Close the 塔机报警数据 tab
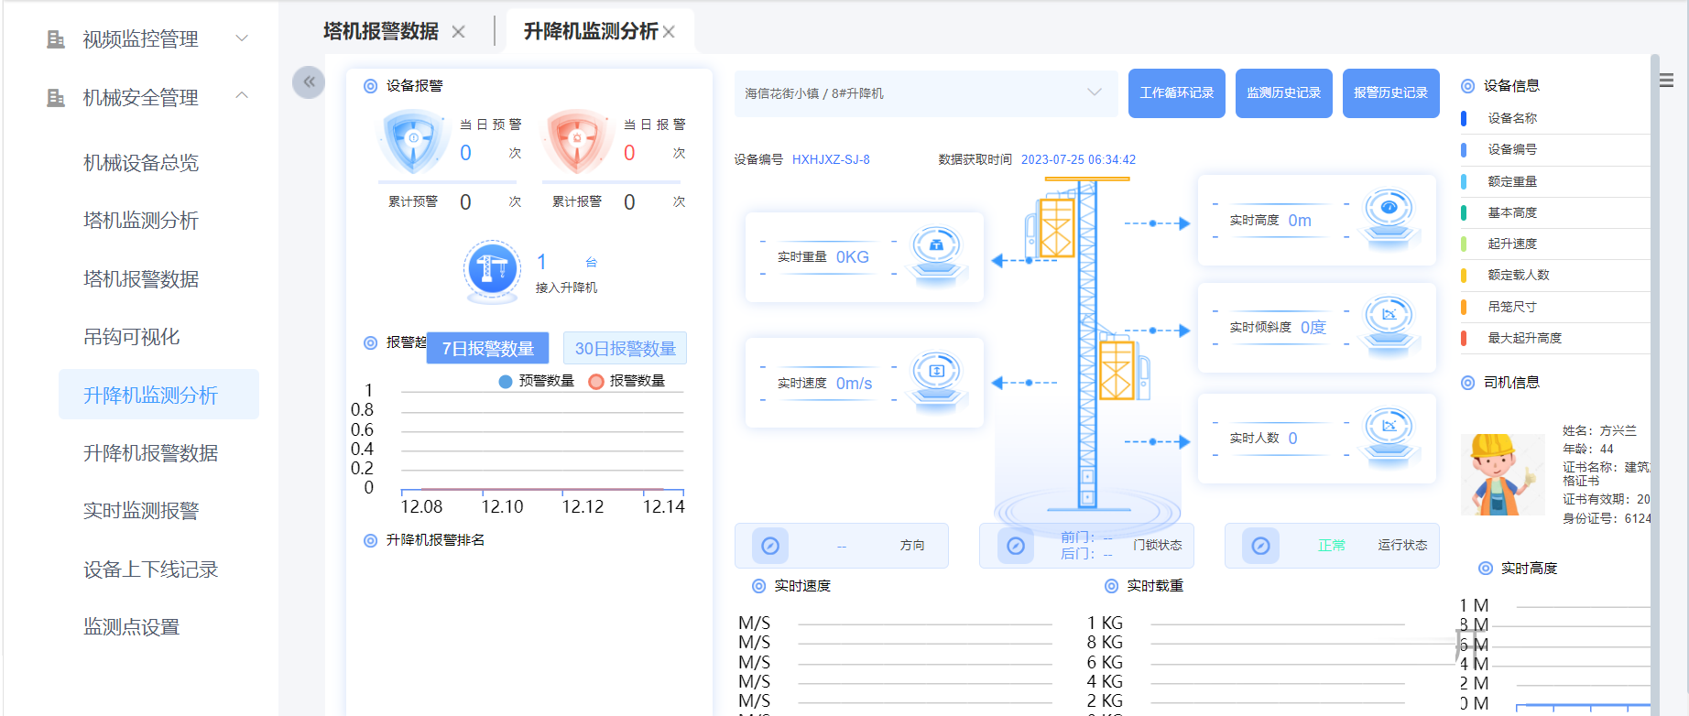This screenshot has width=1689, height=716. pyautogui.click(x=459, y=32)
